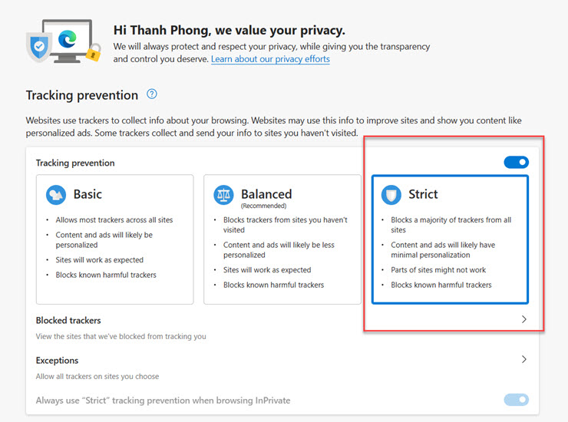
Task: Choose the Balanced (Recommended) card
Action: click(x=282, y=239)
